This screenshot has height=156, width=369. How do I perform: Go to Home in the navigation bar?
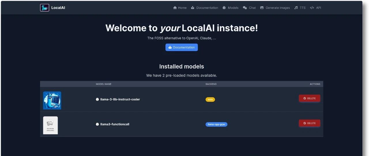click(x=180, y=8)
